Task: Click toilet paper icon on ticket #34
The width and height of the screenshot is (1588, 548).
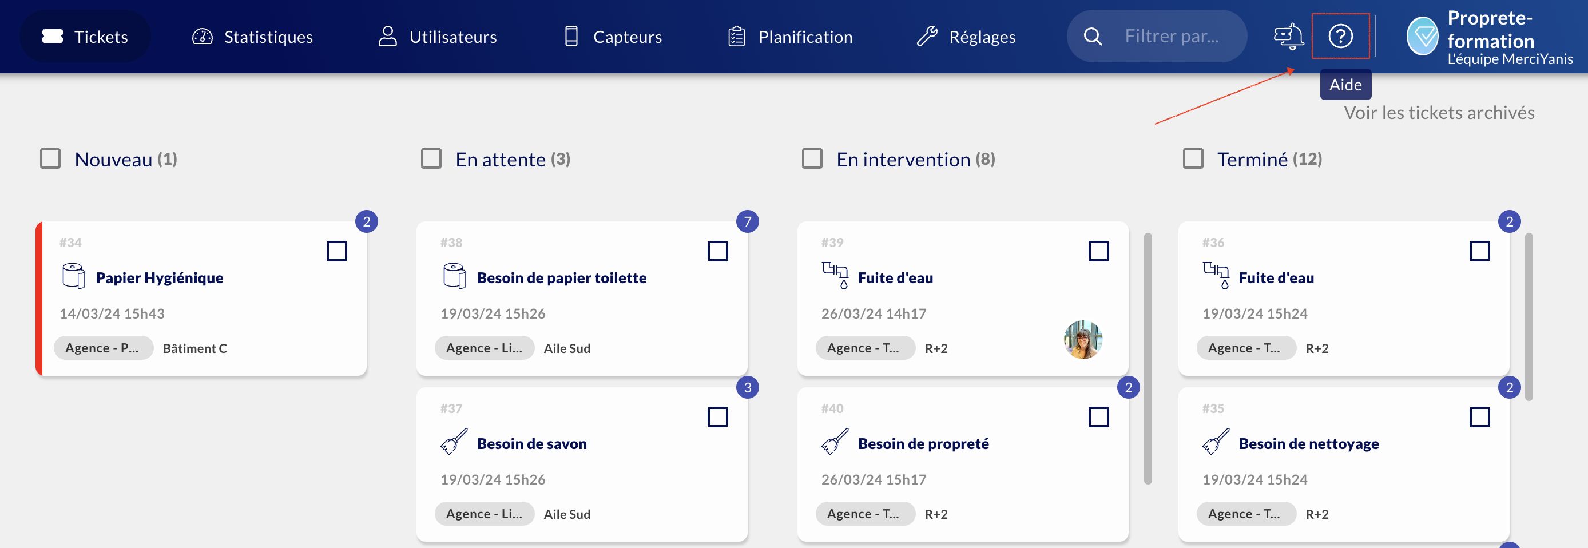Action: coord(74,276)
